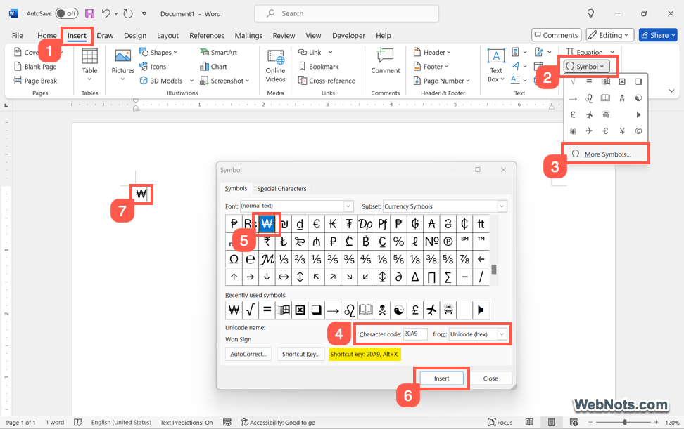Insert a SmartArt graphic

coord(219,52)
